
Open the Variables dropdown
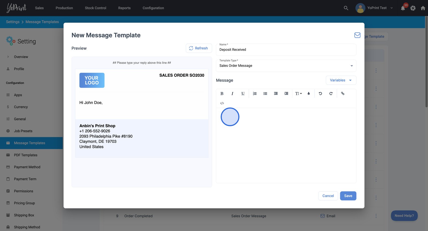click(341, 80)
